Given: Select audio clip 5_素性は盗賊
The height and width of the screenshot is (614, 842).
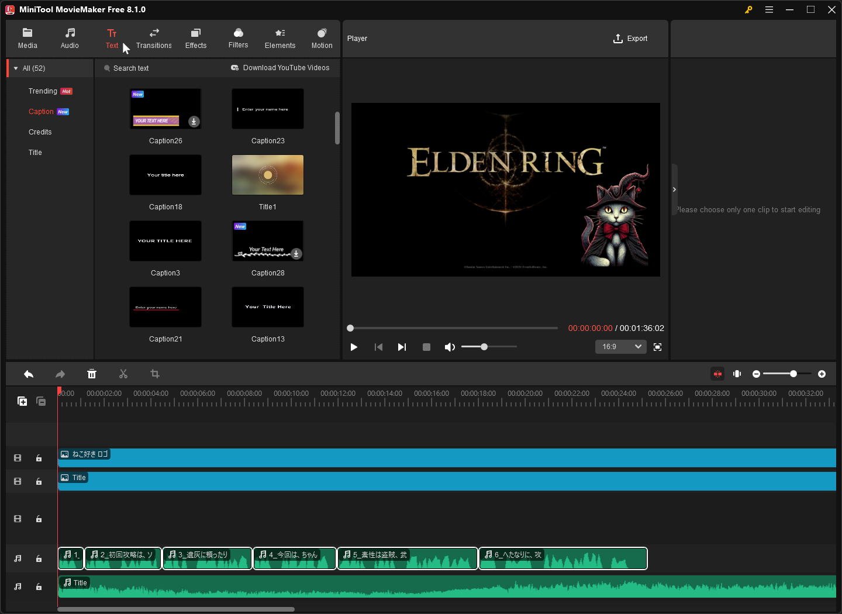Looking at the screenshot, I should coord(408,558).
